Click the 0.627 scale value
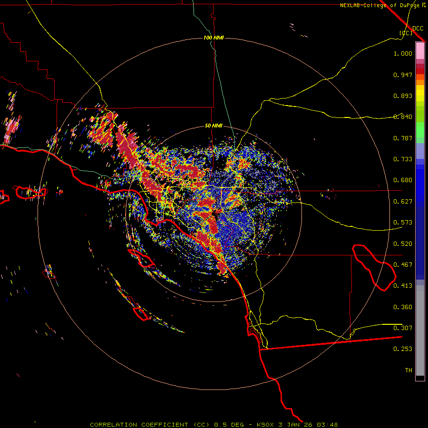 point(403,202)
